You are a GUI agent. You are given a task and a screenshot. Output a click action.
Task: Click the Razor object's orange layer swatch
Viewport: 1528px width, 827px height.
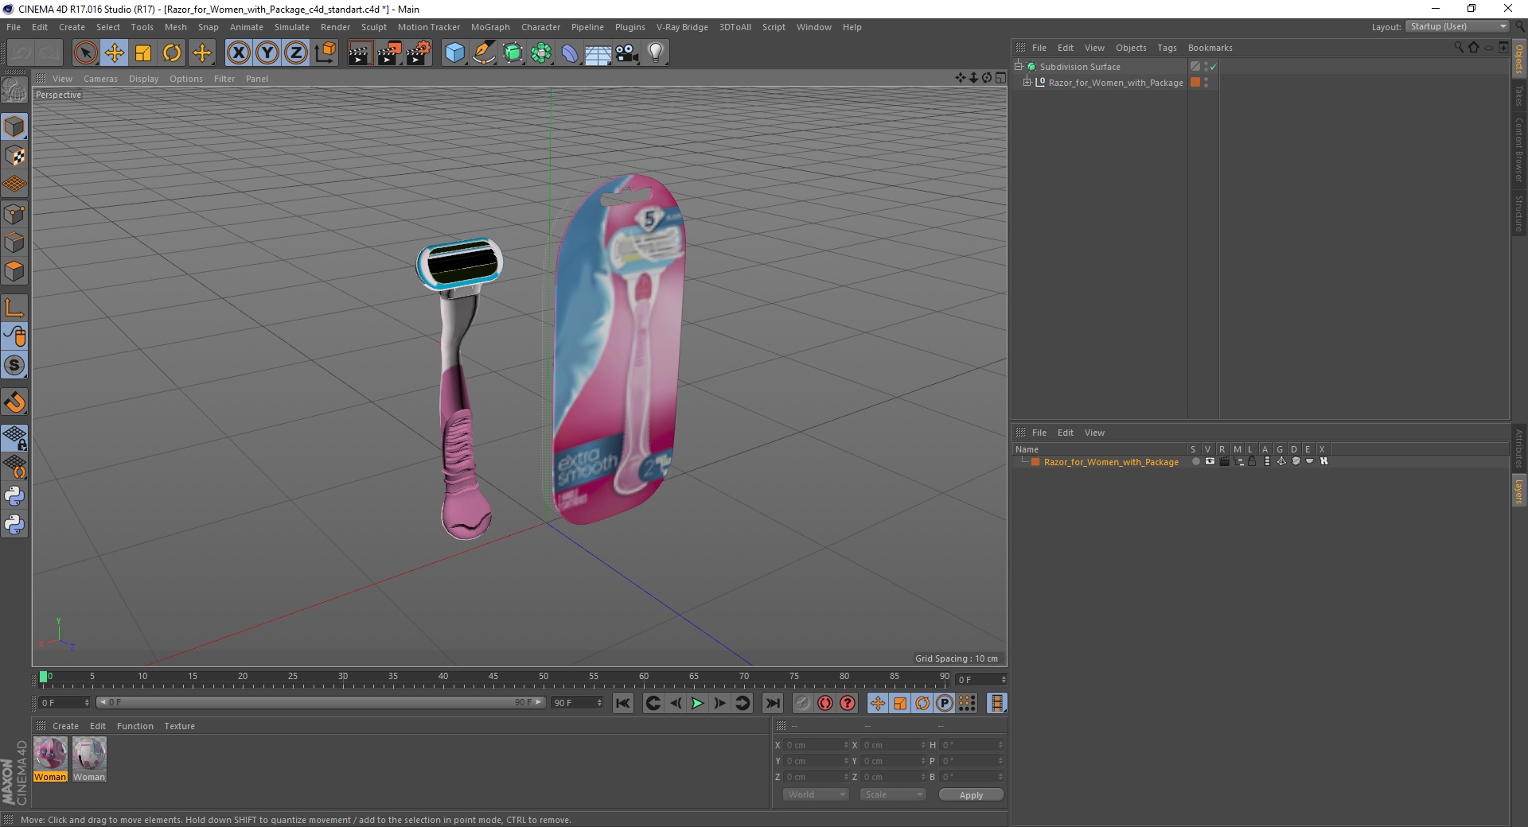tap(1195, 83)
